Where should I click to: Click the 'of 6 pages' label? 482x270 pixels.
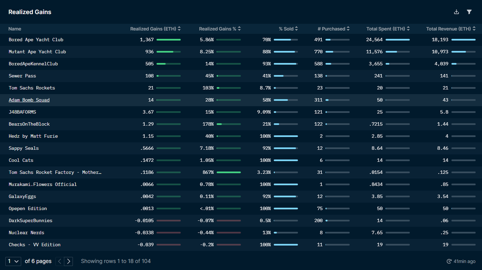coord(38,261)
